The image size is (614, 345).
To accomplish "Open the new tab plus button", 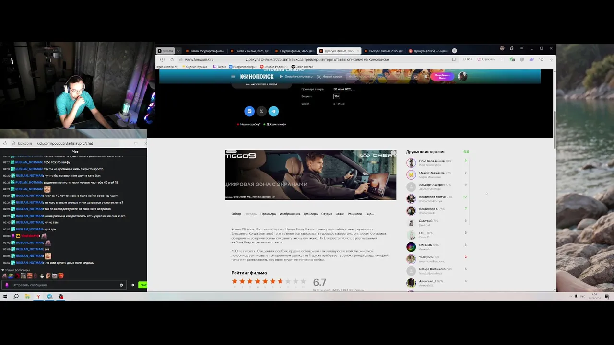I will click(x=454, y=51).
